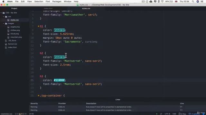Viewport: 206px width, 115px height.
Task: Open the Notification Center list icon
Action: pos(202,1)
